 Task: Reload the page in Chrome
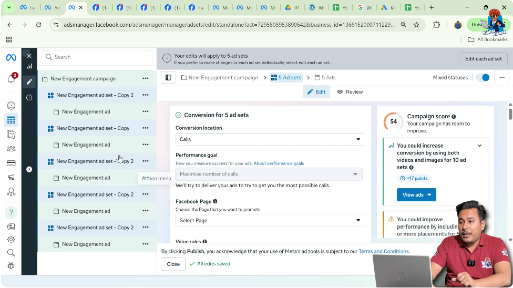click(38, 25)
